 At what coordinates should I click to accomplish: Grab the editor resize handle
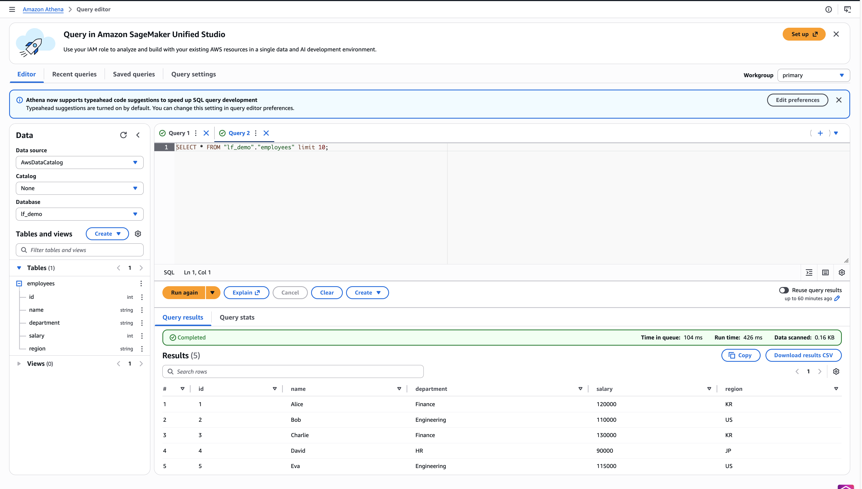[x=846, y=261]
